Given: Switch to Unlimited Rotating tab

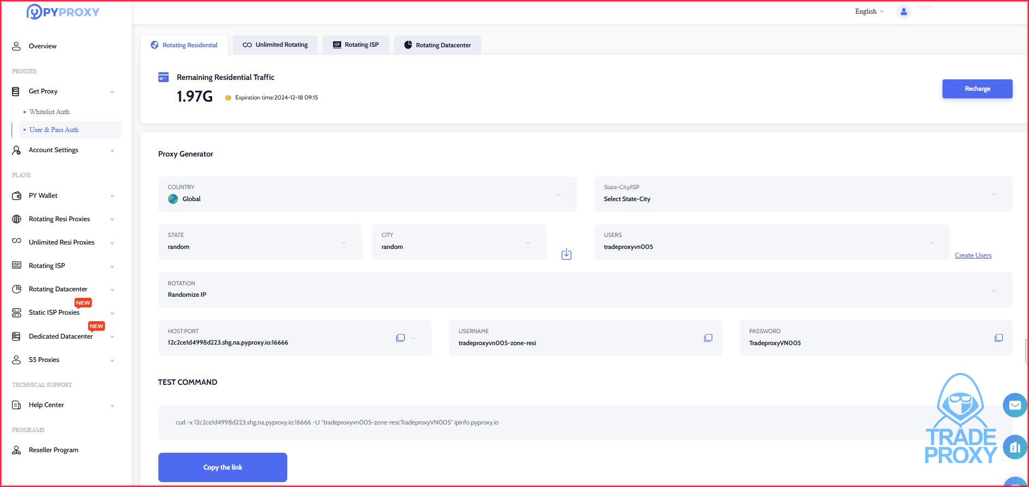Looking at the screenshot, I should point(275,45).
